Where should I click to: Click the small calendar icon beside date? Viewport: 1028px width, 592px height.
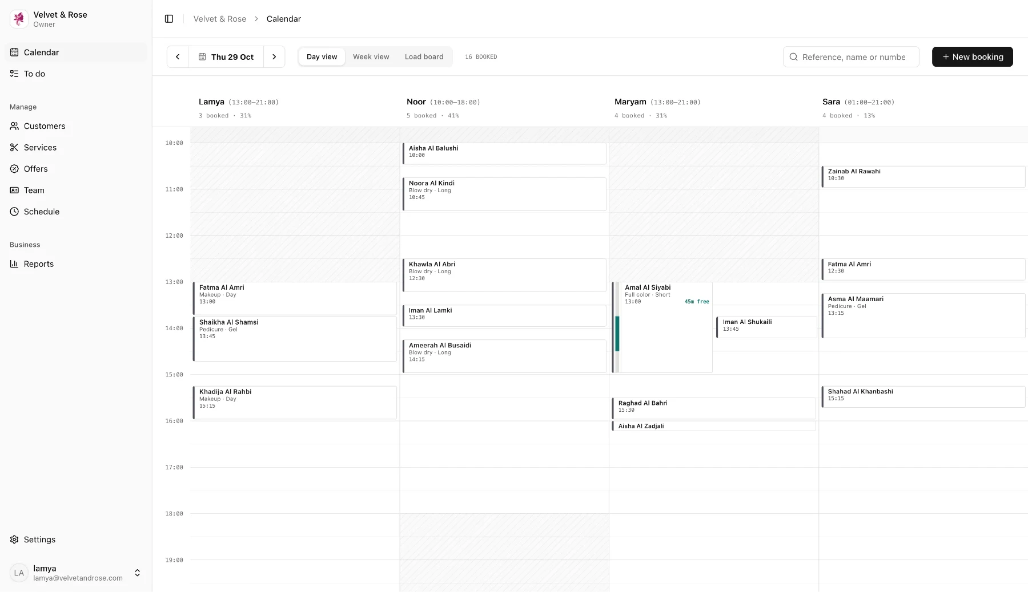pos(202,57)
